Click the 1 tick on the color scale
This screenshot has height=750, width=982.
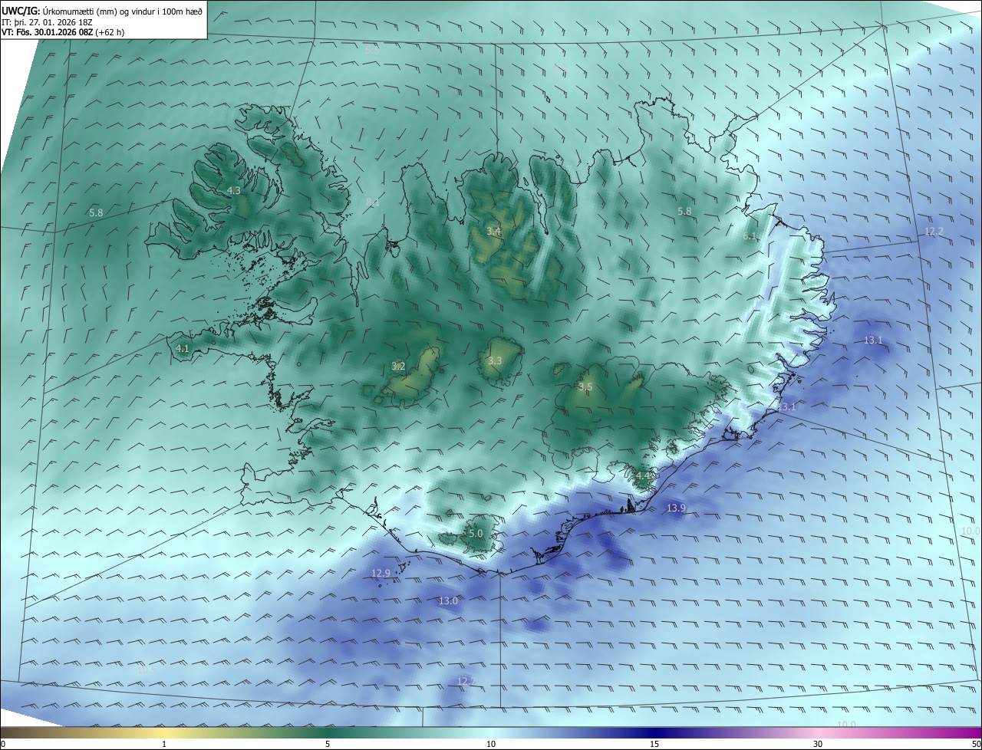(164, 744)
